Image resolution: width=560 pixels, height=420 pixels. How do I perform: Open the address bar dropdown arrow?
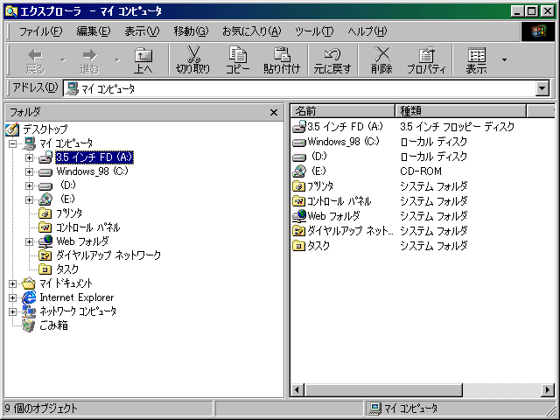point(542,88)
